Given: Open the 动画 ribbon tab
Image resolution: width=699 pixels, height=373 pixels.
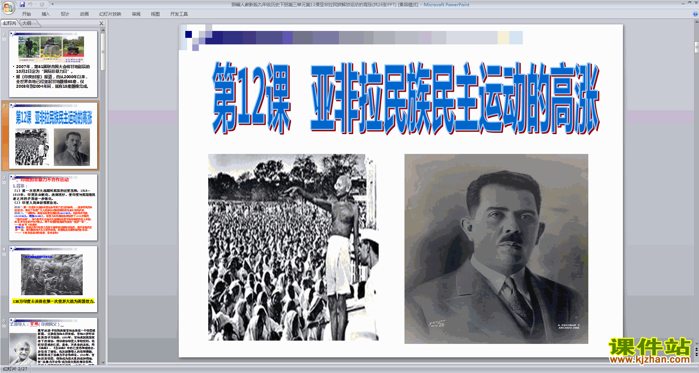Looking at the screenshot, I should click(84, 14).
